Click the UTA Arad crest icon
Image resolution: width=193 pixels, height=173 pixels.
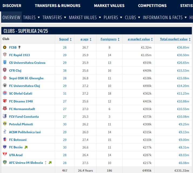point(5,154)
